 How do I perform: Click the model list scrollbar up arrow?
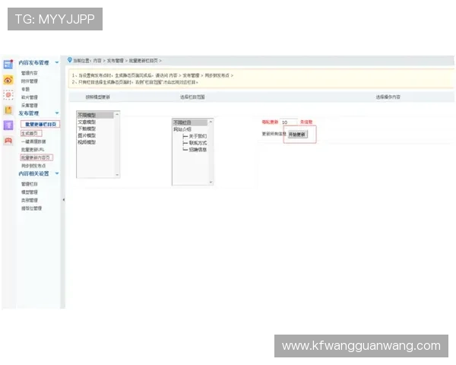pos(117,114)
